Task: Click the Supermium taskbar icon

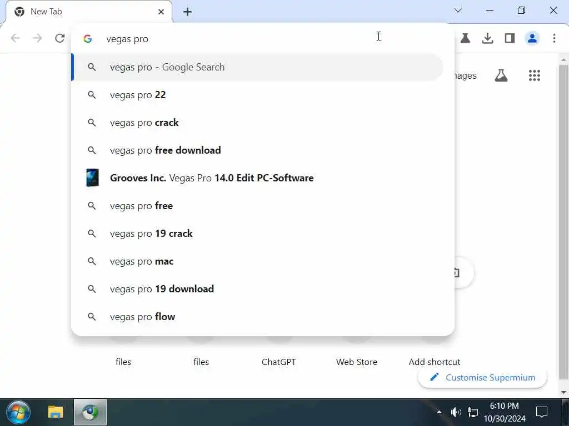Action: click(90, 412)
